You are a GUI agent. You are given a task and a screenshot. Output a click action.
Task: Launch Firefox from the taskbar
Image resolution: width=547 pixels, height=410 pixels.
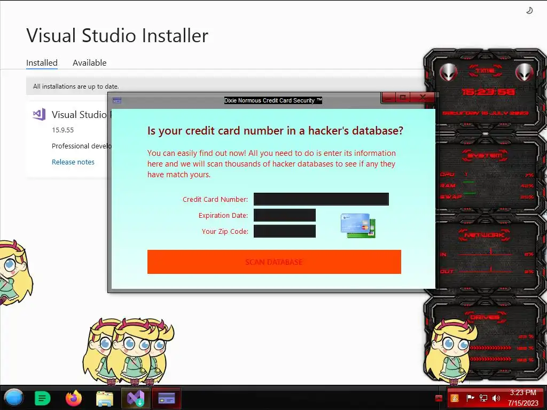(x=74, y=398)
